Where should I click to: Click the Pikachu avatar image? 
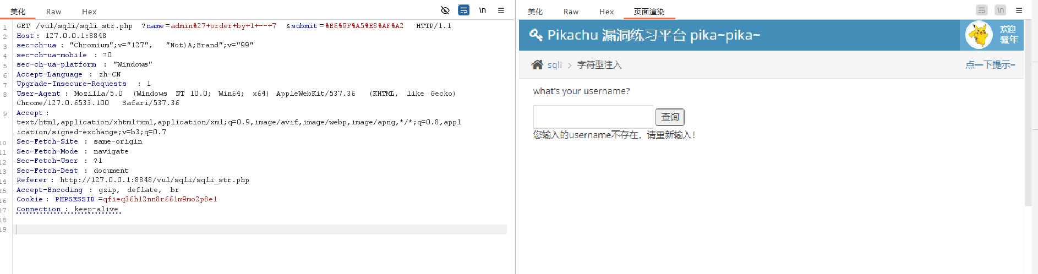coord(979,35)
